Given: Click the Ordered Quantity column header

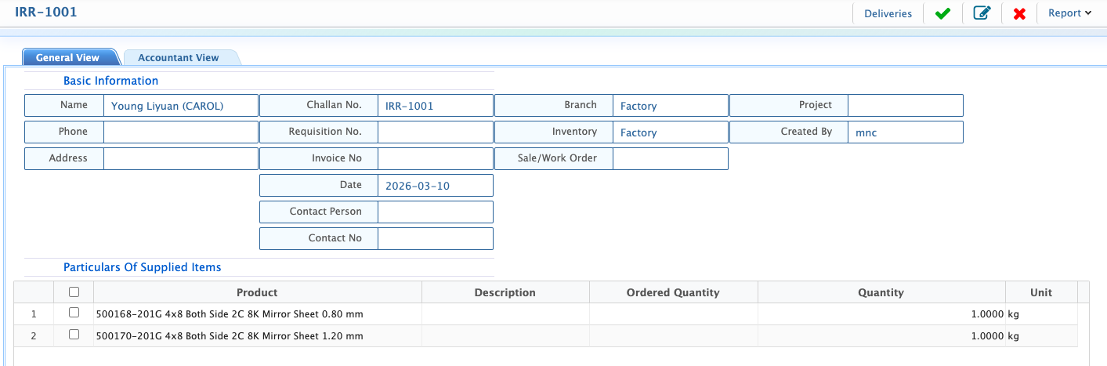Looking at the screenshot, I should click(673, 292).
